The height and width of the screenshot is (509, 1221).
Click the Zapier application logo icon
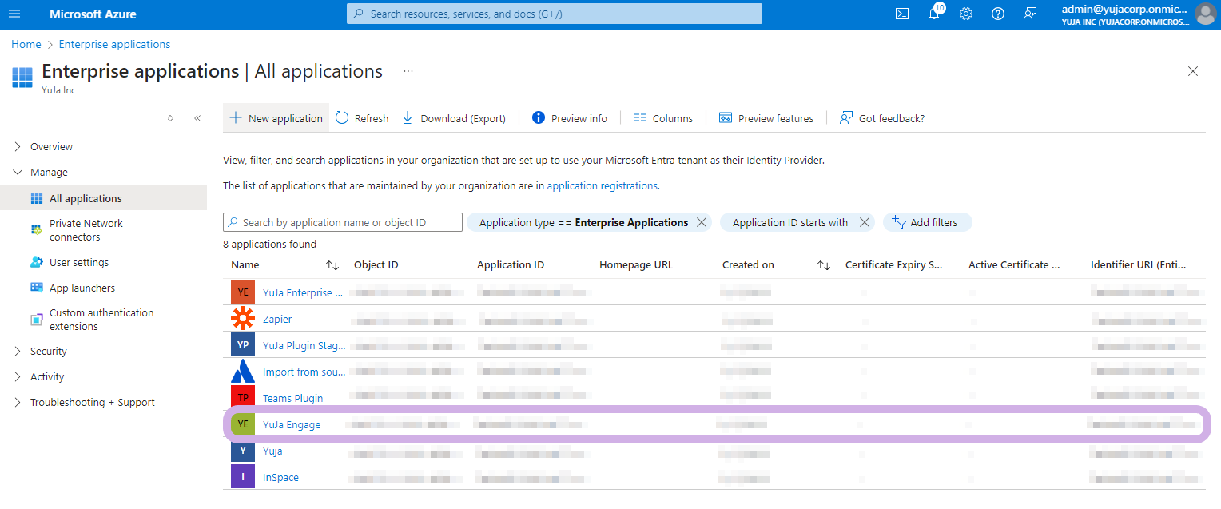click(x=243, y=319)
